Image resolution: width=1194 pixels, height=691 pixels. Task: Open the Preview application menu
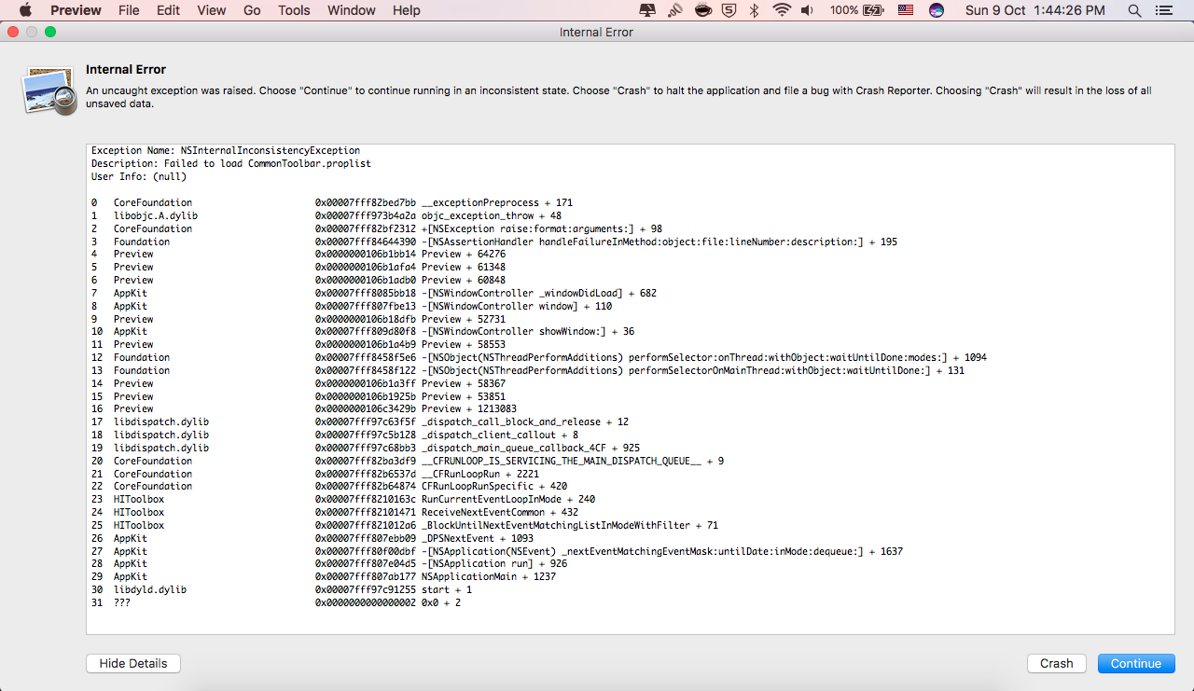click(76, 10)
